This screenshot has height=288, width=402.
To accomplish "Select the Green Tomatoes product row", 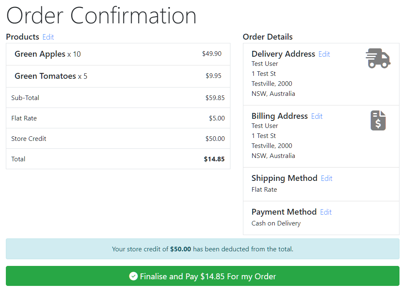I will pyautogui.click(x=118, y=76).
